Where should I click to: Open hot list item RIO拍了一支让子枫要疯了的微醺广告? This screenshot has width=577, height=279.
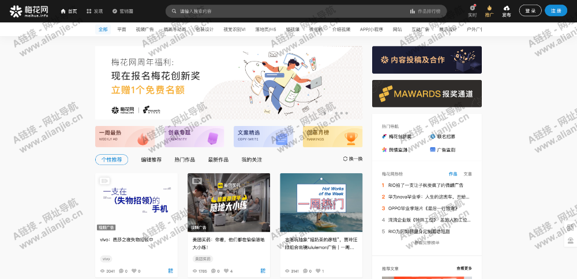coord(426,185)
